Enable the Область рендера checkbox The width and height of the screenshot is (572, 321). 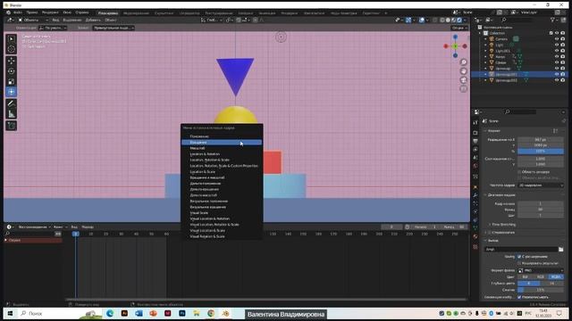coord(519,172)
